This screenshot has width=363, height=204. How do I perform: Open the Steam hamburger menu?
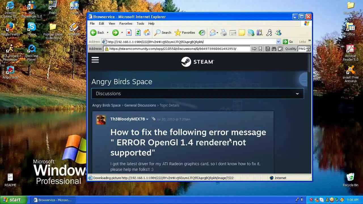pyautogui.click(x=95, y=60)
